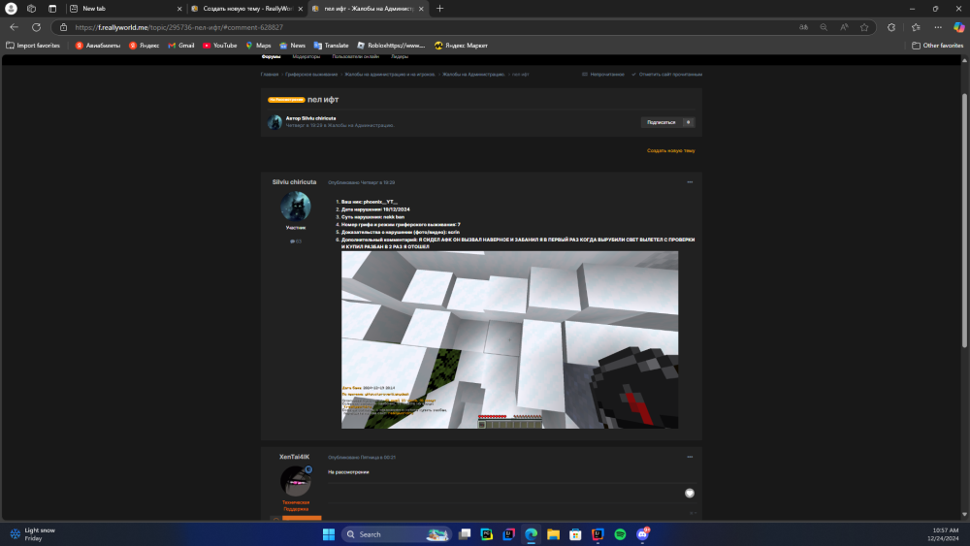The width and height of the screenshot is (970, 546).
Task: Click the taskbar Search box
Action: tap(396, 534)
